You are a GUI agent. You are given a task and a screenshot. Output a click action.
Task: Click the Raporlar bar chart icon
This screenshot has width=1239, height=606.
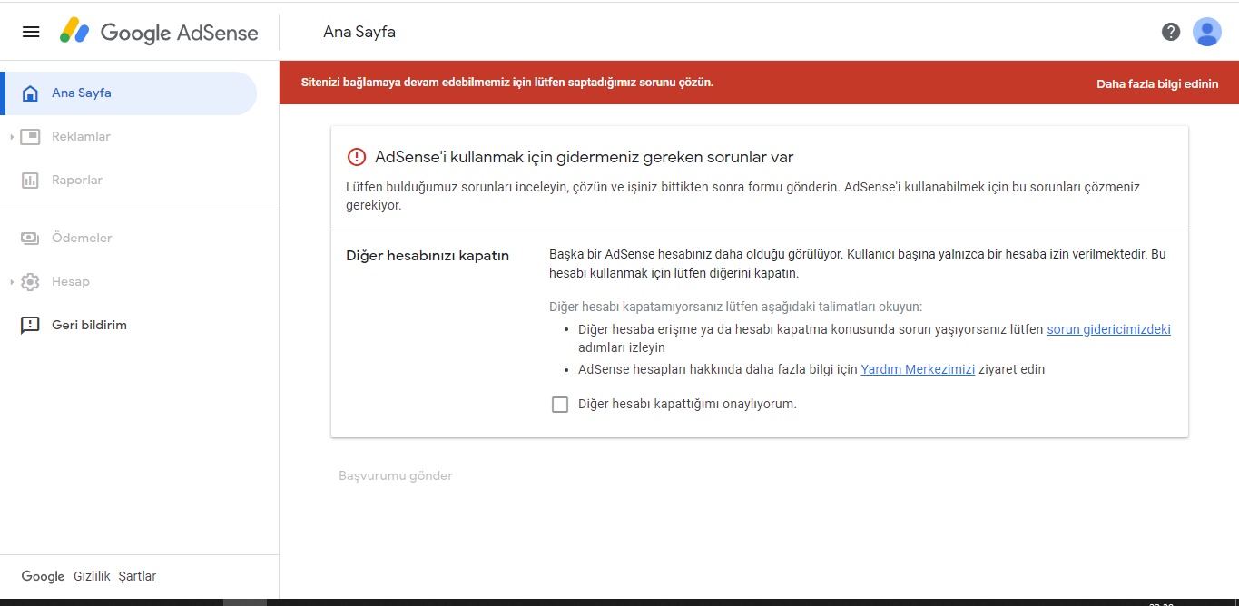(x=30, y=181)
